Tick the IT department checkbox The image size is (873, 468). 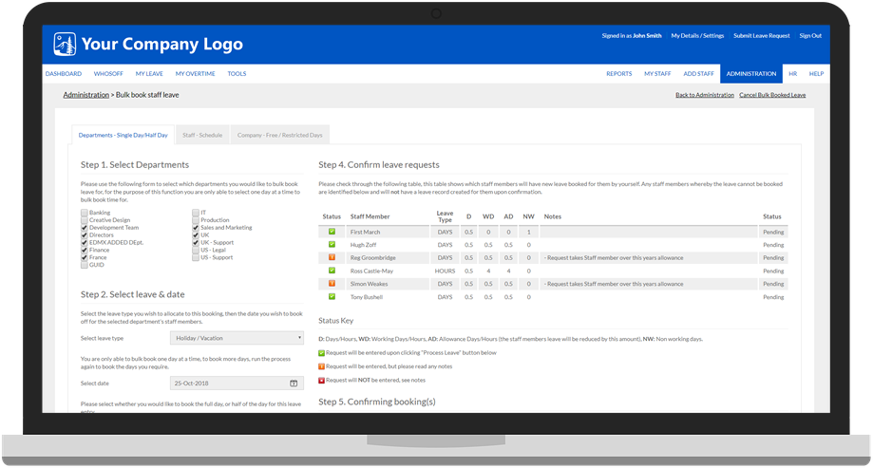pyautogui.click(x=196, y=213)
